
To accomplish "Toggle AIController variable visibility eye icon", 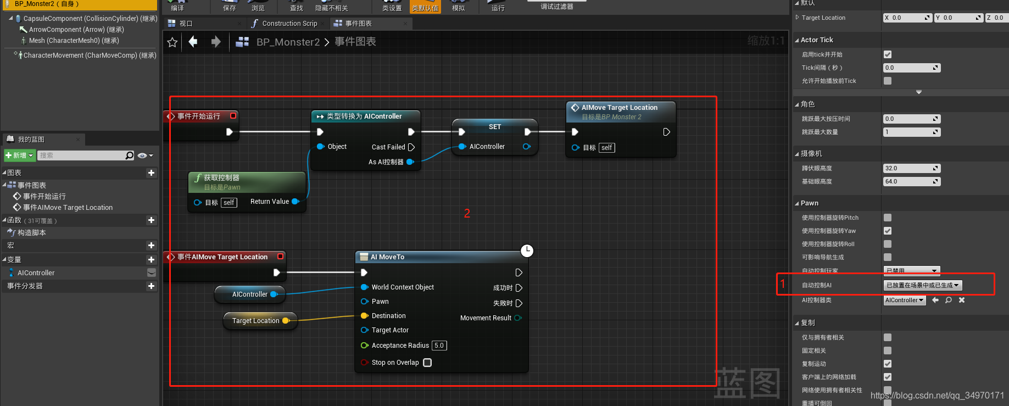I will (152, 272).
